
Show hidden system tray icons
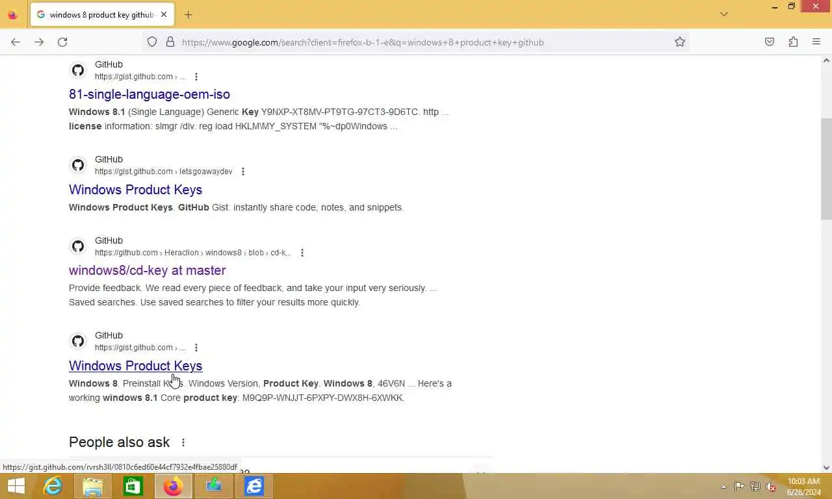(x=723, y=487)
